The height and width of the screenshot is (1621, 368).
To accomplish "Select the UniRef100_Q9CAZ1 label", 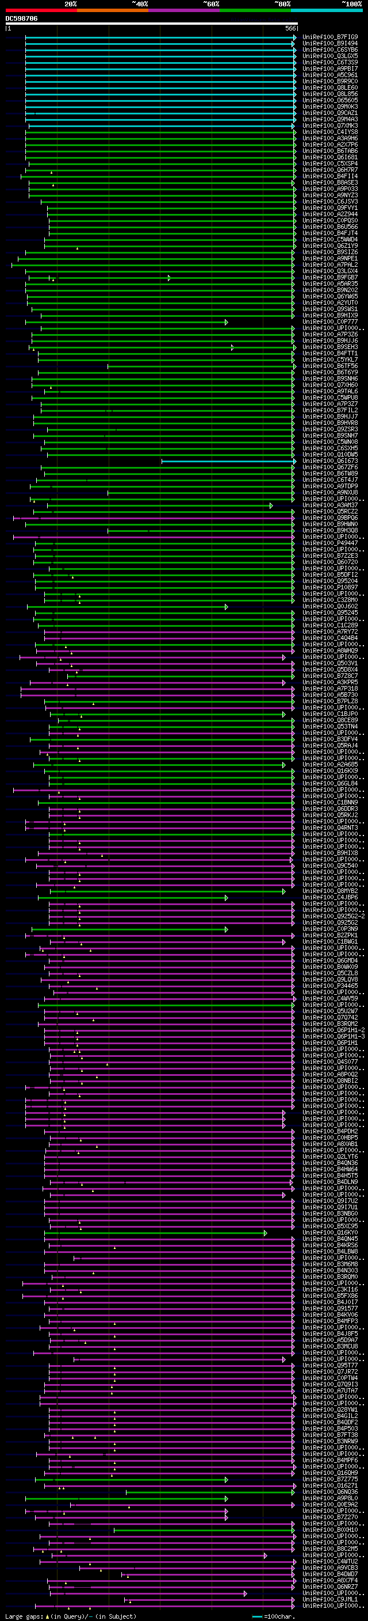I will (x=330, y=113).
